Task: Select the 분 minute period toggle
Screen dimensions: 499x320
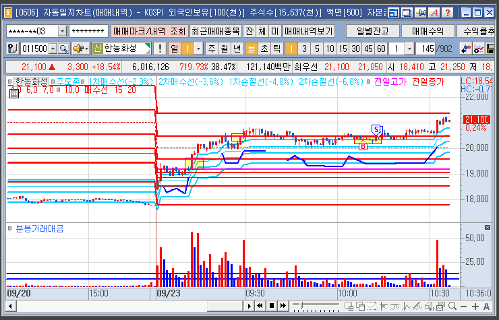Action: 251,49
